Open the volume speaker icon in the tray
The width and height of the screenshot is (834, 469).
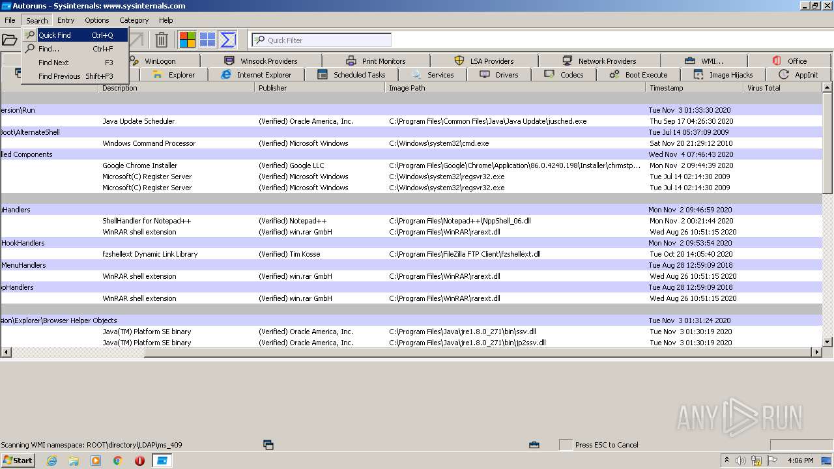point(740,461)
